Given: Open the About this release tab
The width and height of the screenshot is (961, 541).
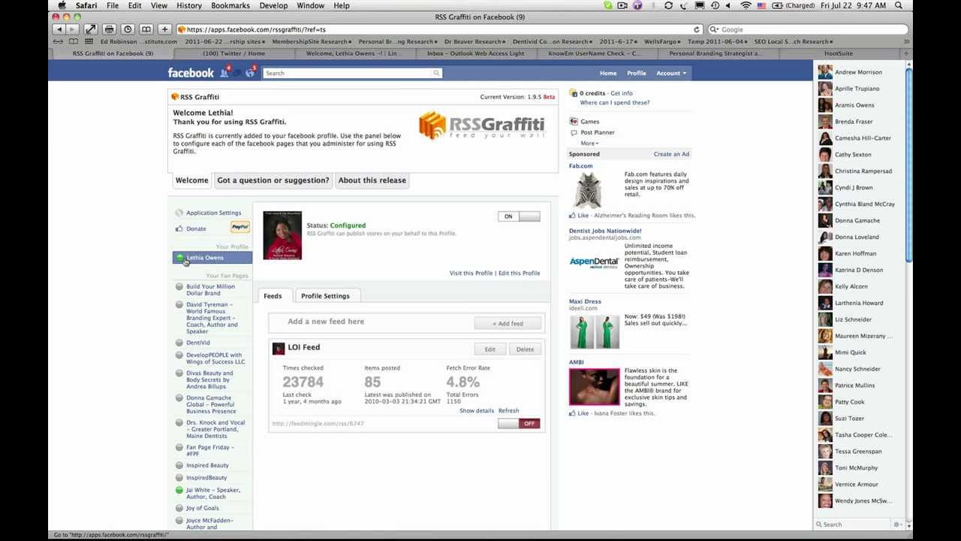Looking at the screenshot, I should 372,180.
